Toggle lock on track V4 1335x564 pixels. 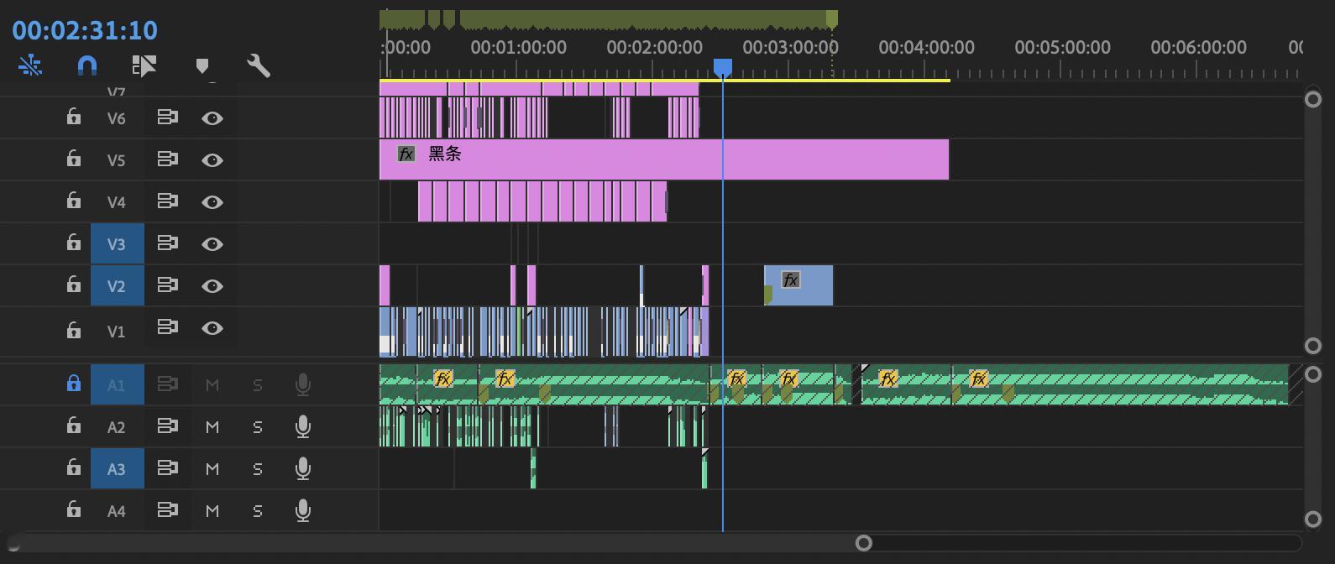pyautogui.click(x=74, y=201)
